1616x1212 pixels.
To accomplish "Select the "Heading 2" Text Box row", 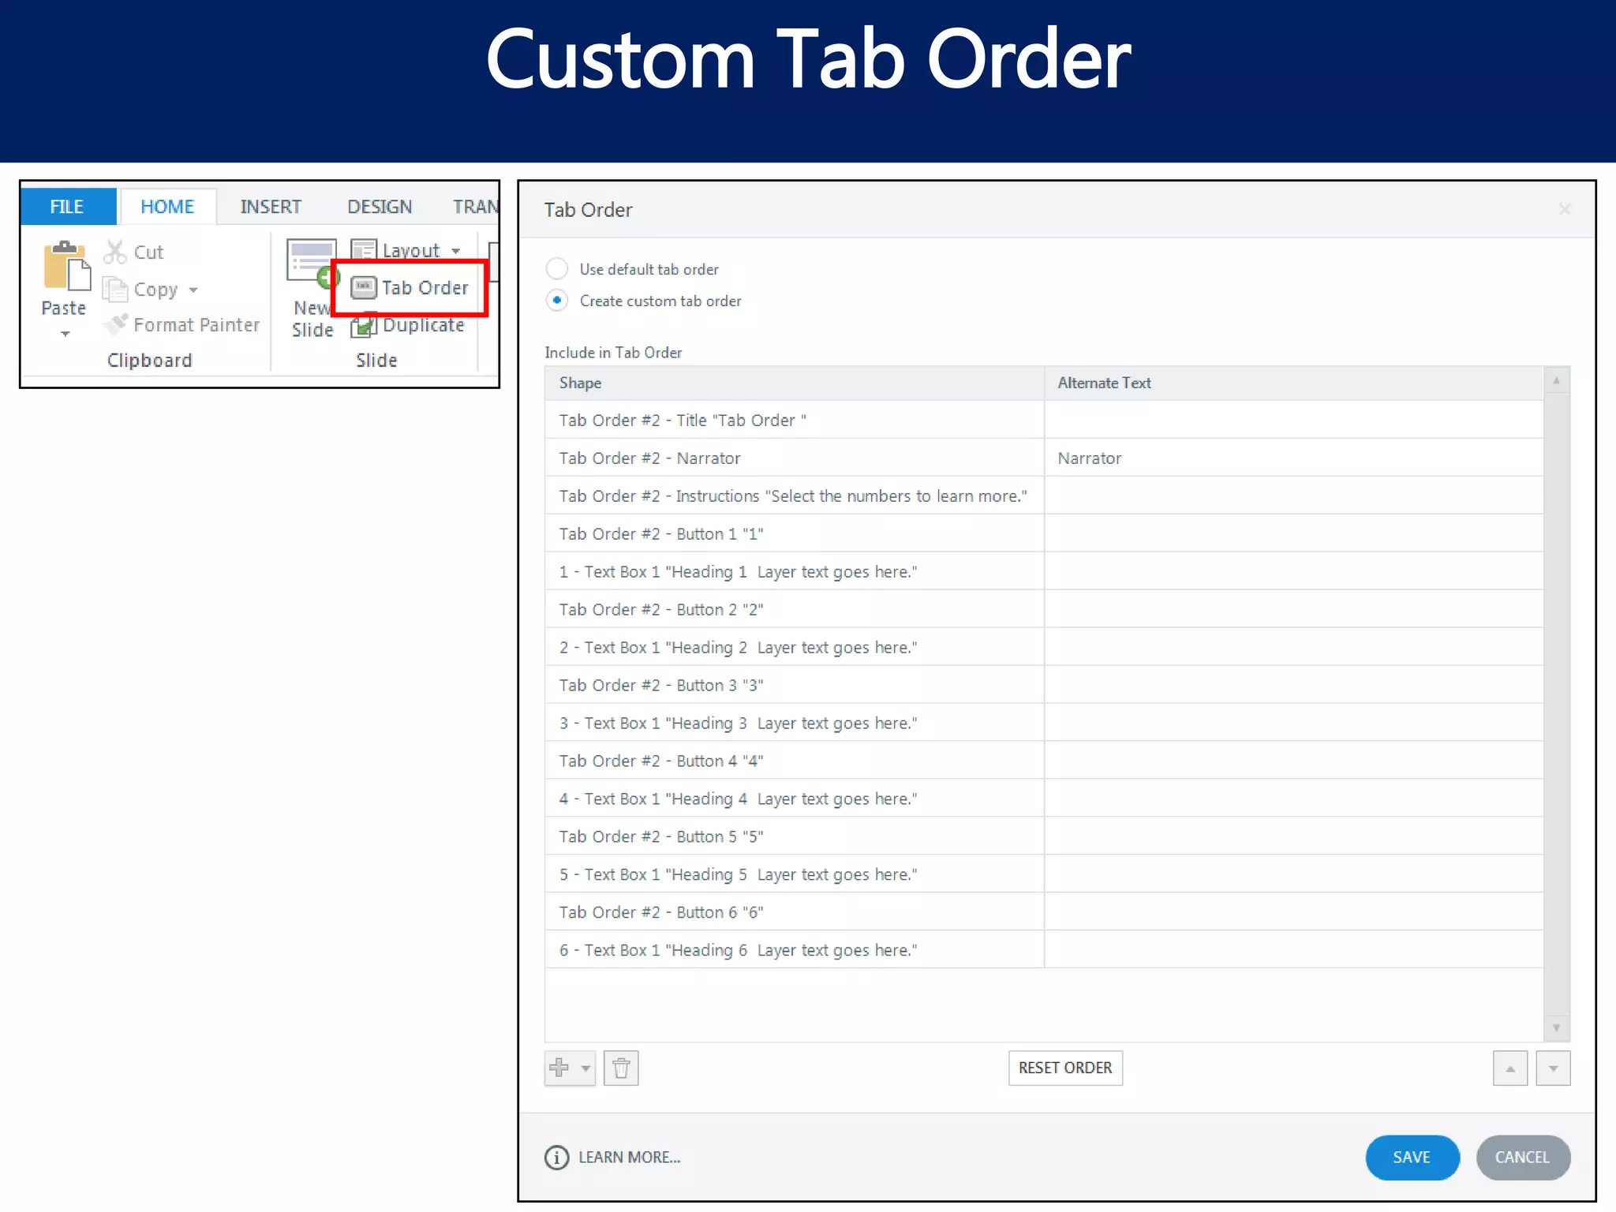I will tap(1044, 647).
